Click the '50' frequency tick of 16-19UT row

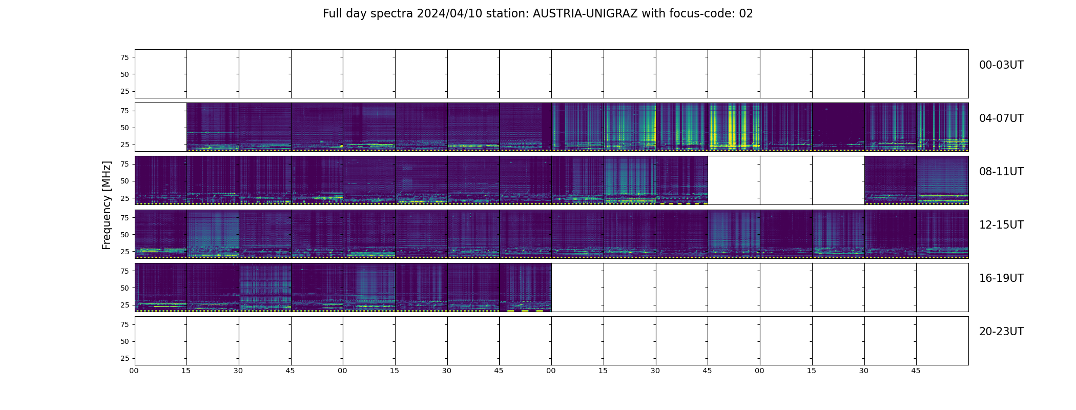coord(125,288)
